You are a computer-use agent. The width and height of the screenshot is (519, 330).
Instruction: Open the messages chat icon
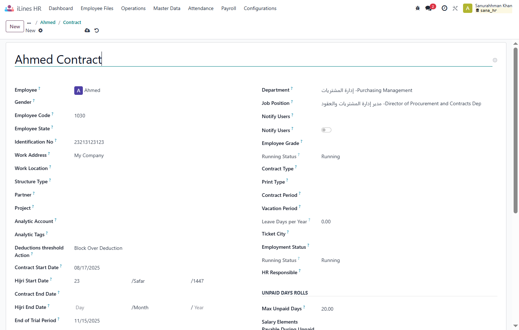click(x=429, y=8)
